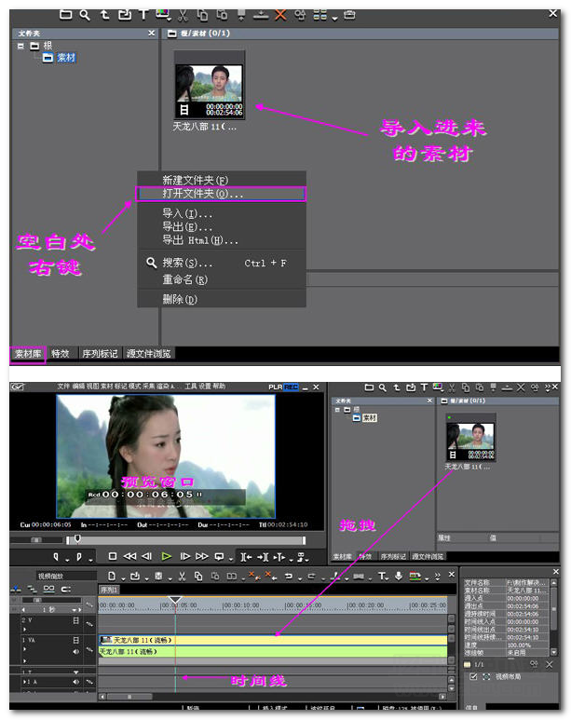
Task: Click the green Play button in preview
Action: 167,556
